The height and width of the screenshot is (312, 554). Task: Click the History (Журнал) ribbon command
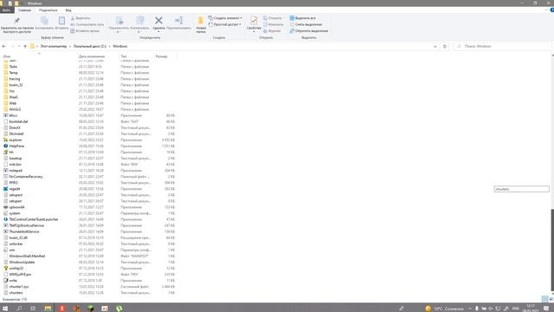coord(272,31)
